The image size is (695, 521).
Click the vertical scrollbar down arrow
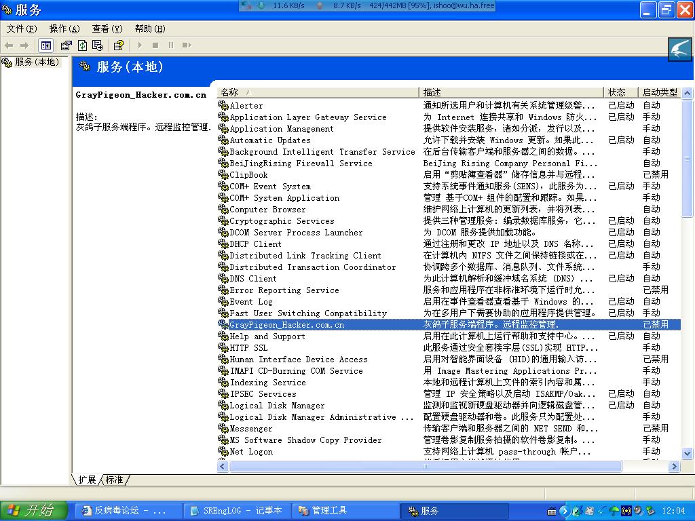tap(687, 452)
